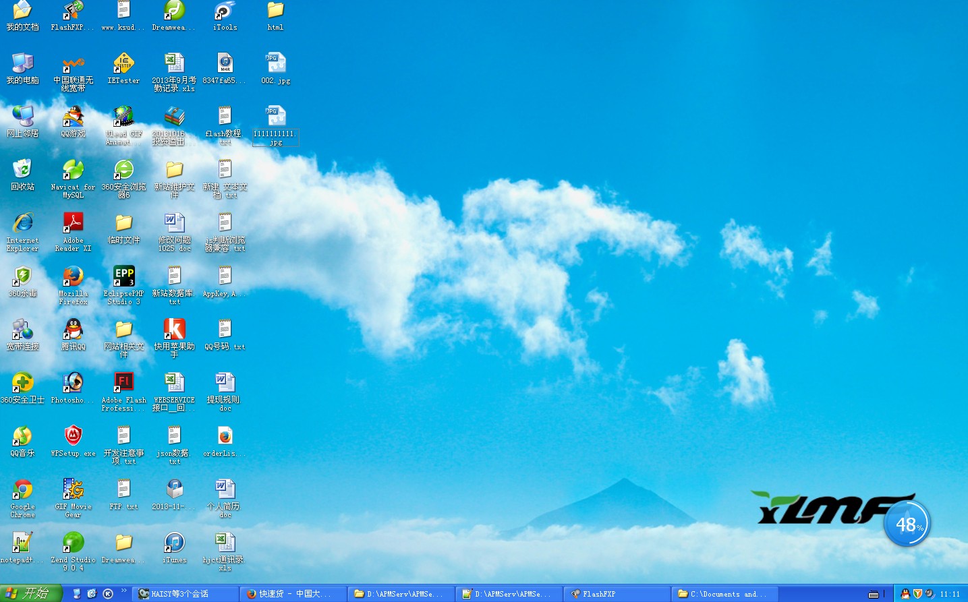Switch to 快速贷 Firefox taskbar window
The width and height of the screenshot is (968, 602).
pyautogui.click(x=292, y=594)
